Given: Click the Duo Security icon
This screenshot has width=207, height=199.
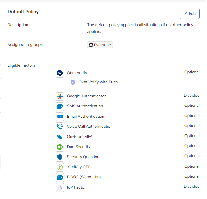Looking at the screenshot, I should click(x=60, y=147).
